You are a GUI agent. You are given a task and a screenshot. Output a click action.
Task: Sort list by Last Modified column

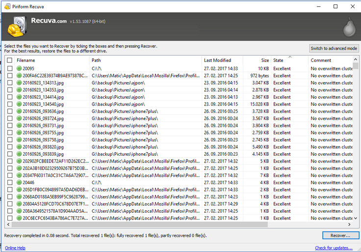pos(222,60)
